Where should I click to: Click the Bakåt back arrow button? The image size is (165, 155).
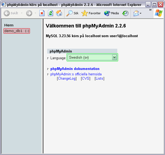point(7,13)
